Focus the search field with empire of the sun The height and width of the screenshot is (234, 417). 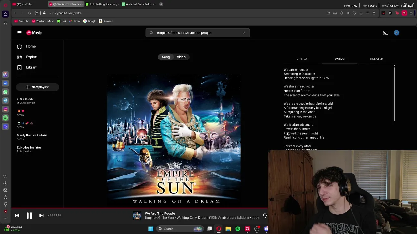(197, 33)
